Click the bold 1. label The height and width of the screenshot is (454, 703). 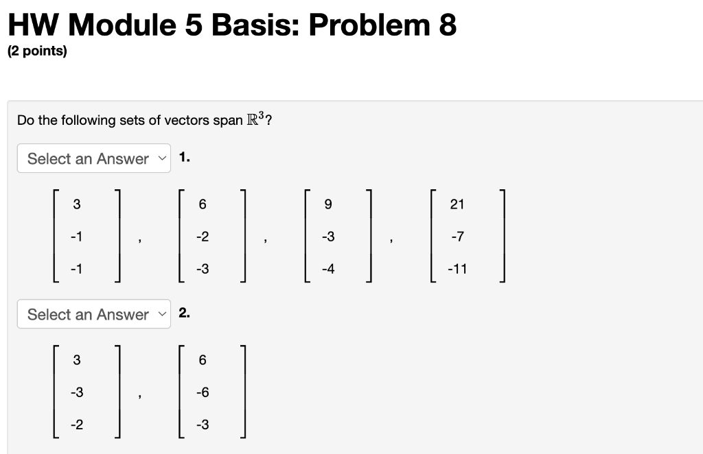tap(184, 156)
